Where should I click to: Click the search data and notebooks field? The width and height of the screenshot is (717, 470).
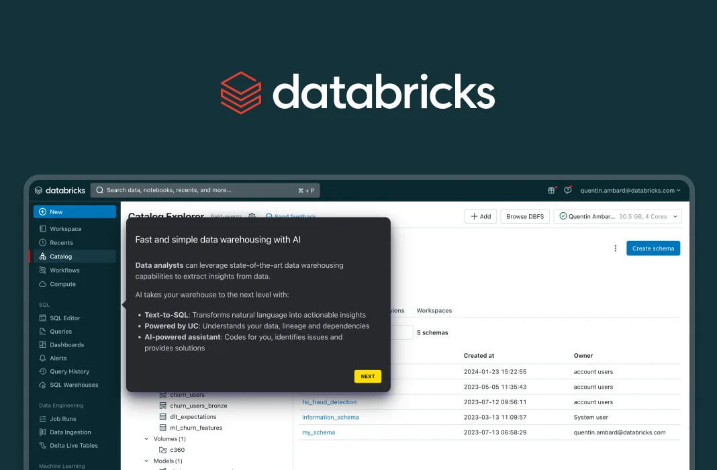205,190
